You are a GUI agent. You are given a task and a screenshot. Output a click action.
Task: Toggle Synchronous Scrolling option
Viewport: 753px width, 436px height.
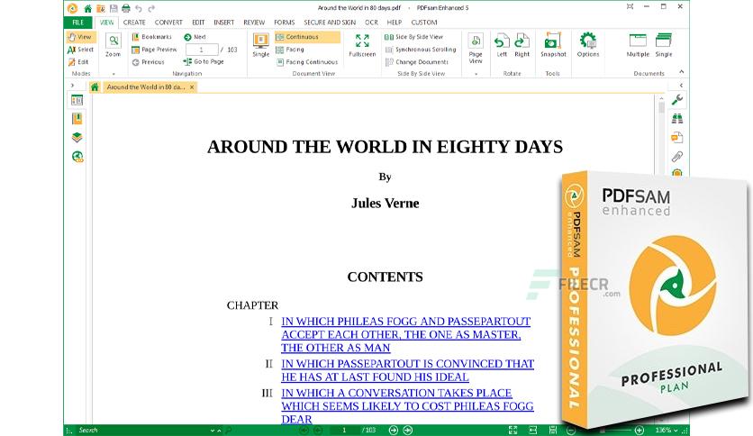tap(421, 50)
